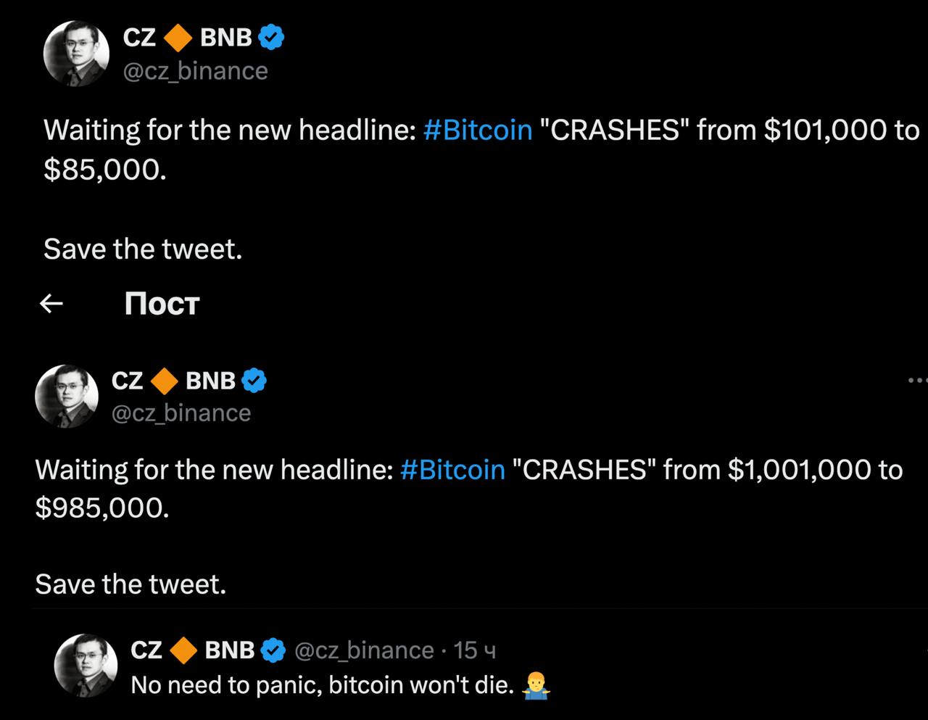Image resolution: width=928 pixels, height=720 pixels.
Task: Click the @cz_binance handle in the reply
Action: pyautogui.click(x=364, y=650)
